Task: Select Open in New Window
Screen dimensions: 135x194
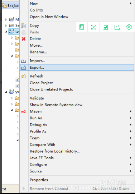Action: tap(77, 17)
